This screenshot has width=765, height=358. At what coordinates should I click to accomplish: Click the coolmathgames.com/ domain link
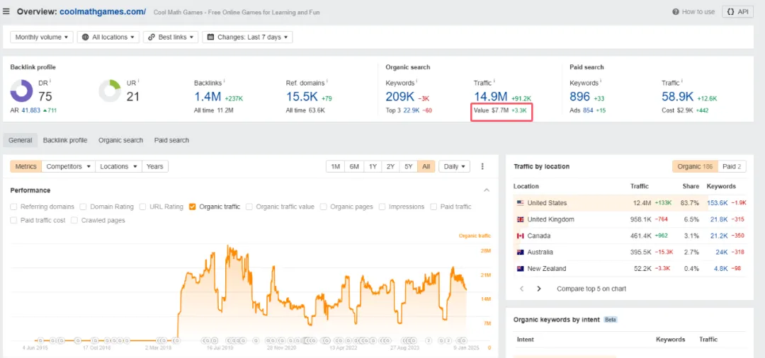pyautogui.click(x=103, y=12)
